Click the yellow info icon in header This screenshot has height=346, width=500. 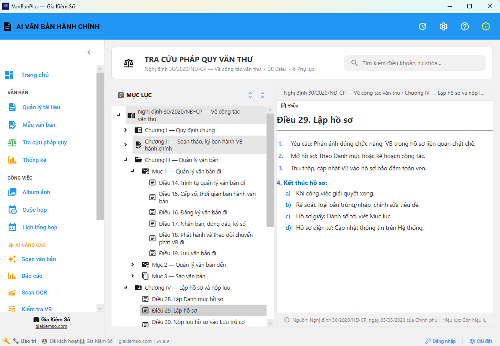pyautogui.click(x=486, y=26)
